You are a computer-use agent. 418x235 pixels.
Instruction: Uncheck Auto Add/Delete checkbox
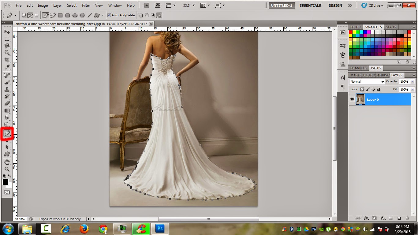point(109,15)
